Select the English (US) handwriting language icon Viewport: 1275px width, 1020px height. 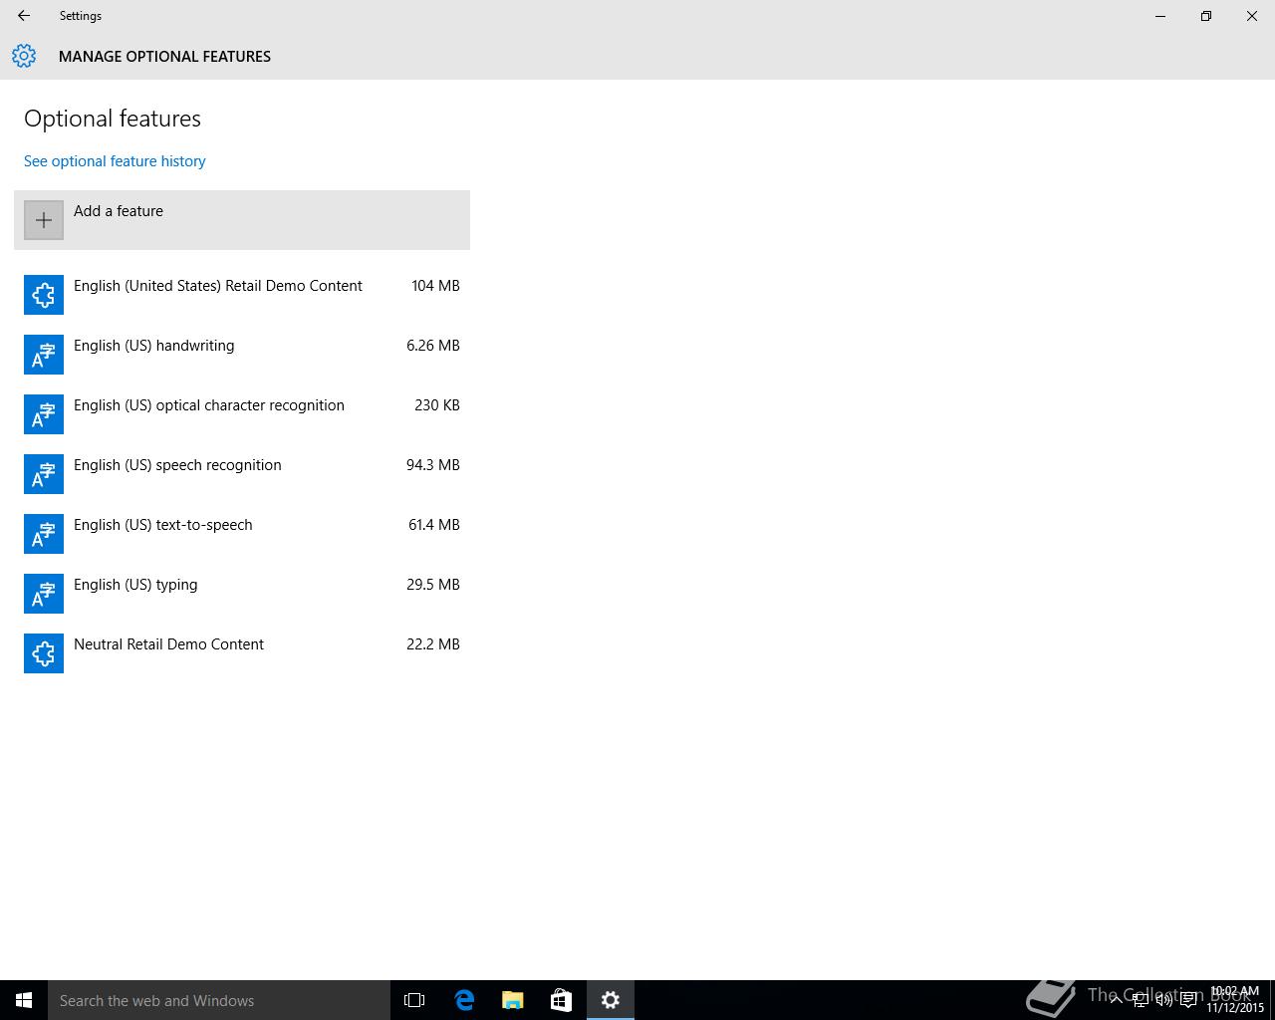[x=44, y=355]
